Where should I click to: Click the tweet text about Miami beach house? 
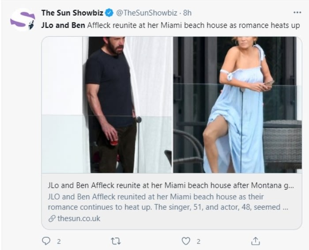coord(170,26)
